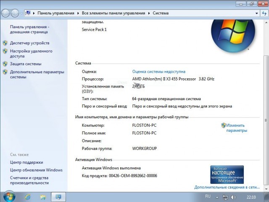Click FLOSTON-PC next to Компьютер label

pos(144,125)
